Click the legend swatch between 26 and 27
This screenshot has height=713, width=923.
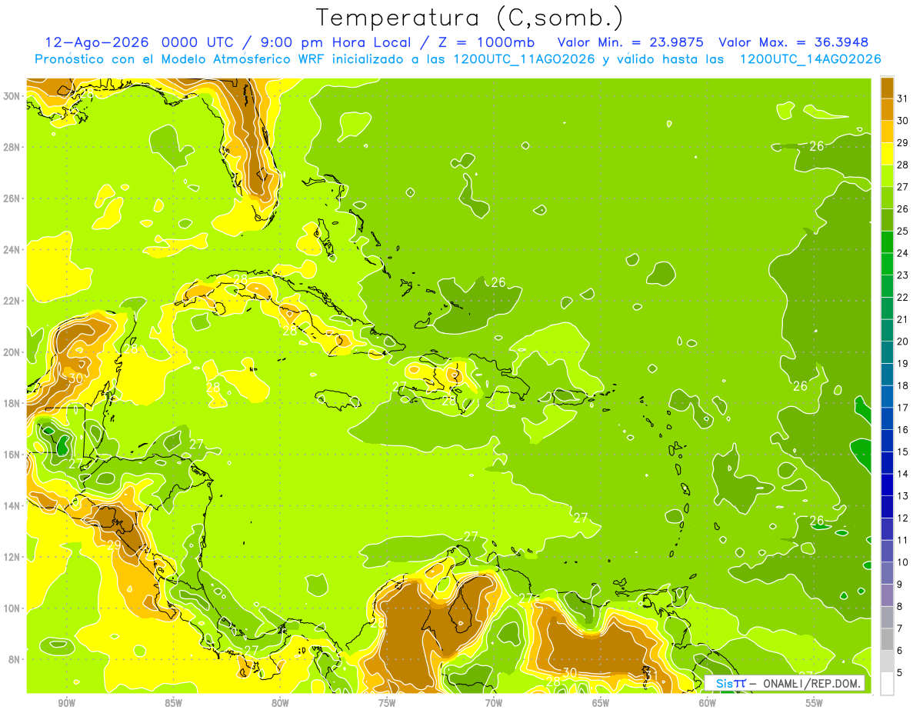point(887,198)
